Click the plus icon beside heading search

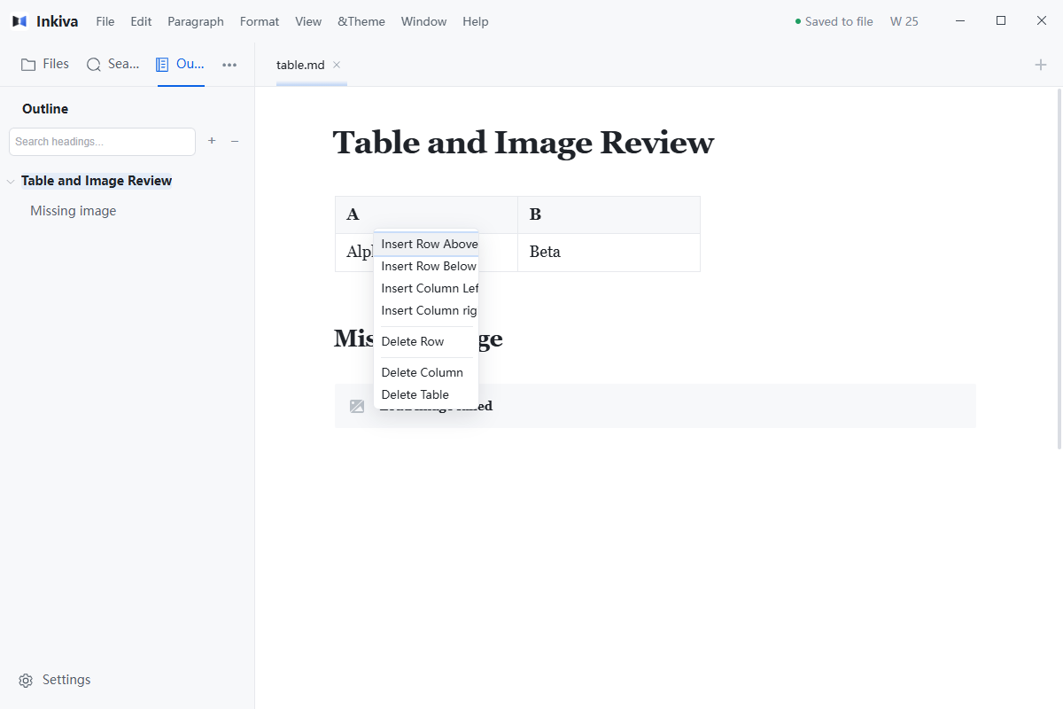pos(212,141)
